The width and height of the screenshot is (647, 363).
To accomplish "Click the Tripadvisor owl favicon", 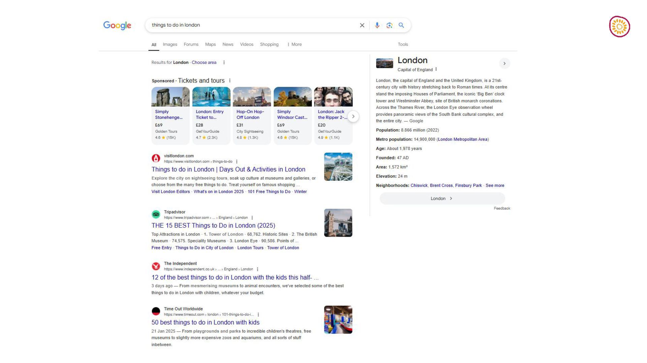I will [x=156, y=214].
